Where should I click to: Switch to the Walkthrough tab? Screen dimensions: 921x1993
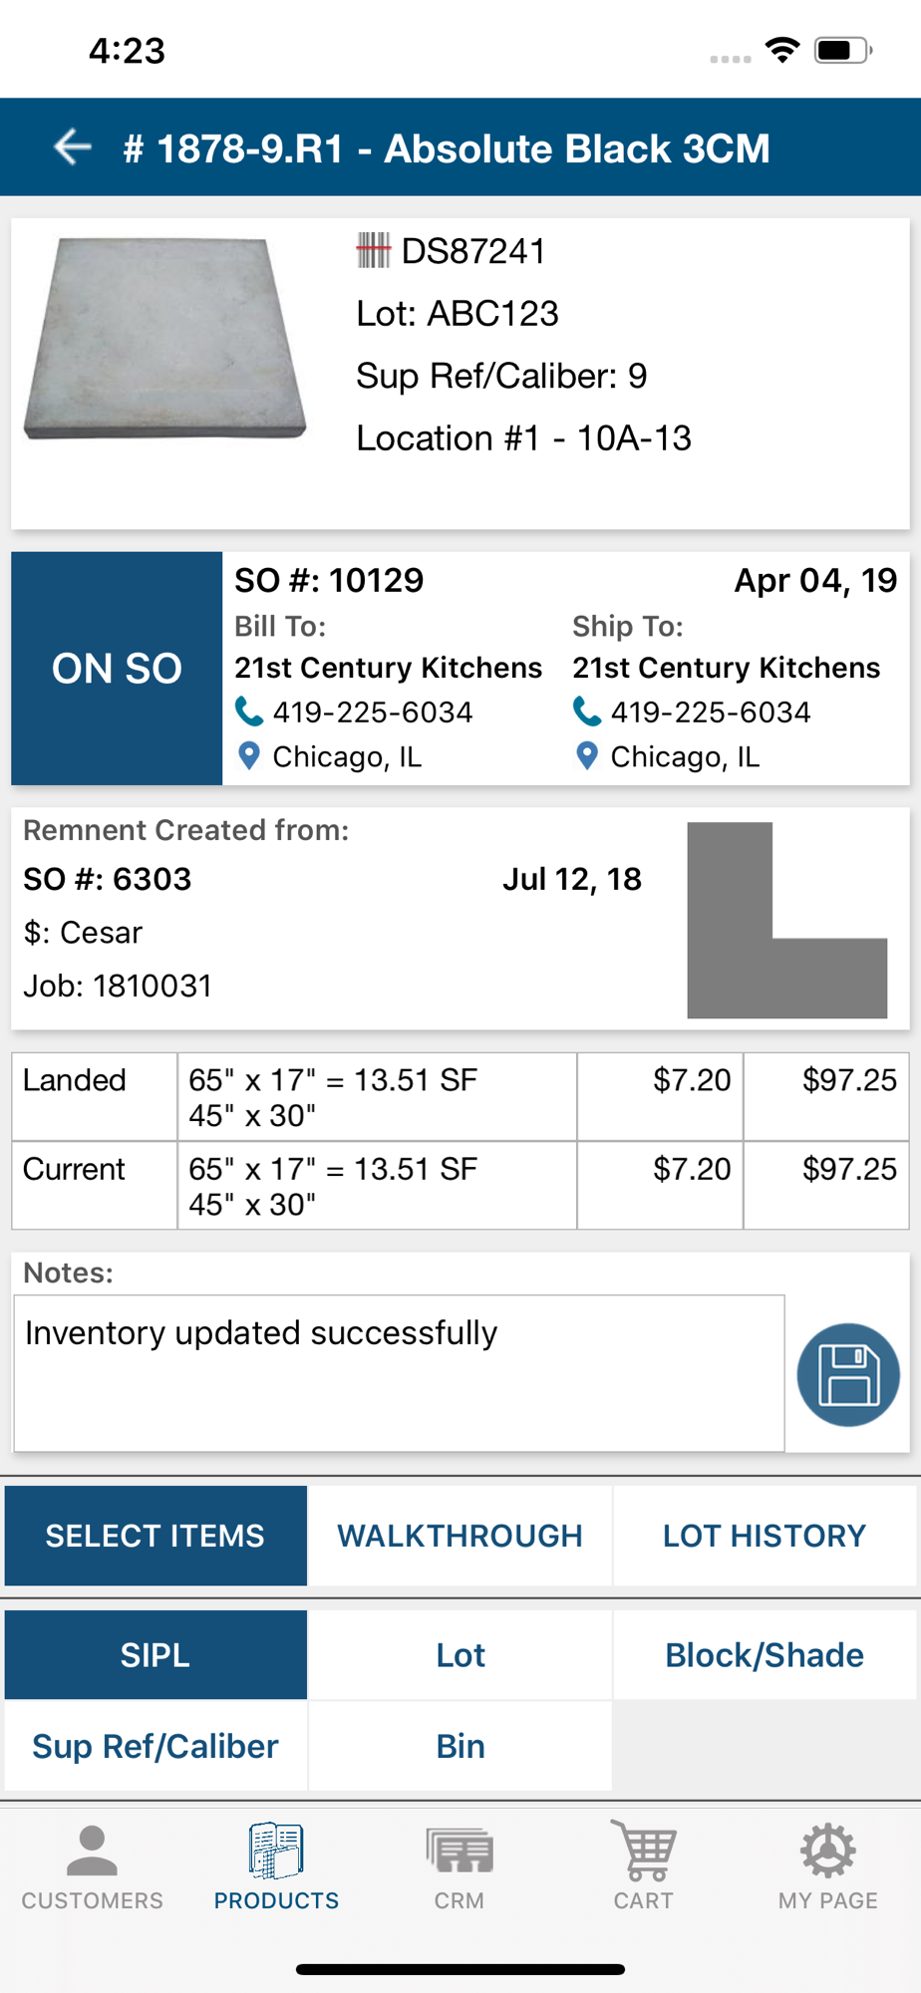pos(460,1536)
